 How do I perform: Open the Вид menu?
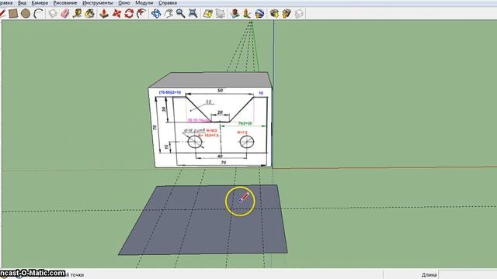(x=22, y=3)
